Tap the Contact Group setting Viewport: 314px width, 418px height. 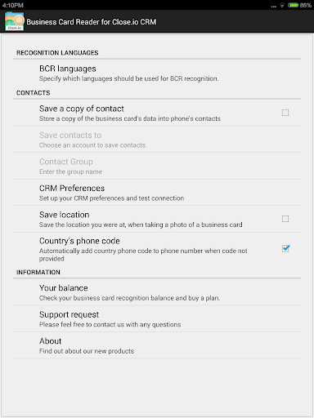(157, 166)
